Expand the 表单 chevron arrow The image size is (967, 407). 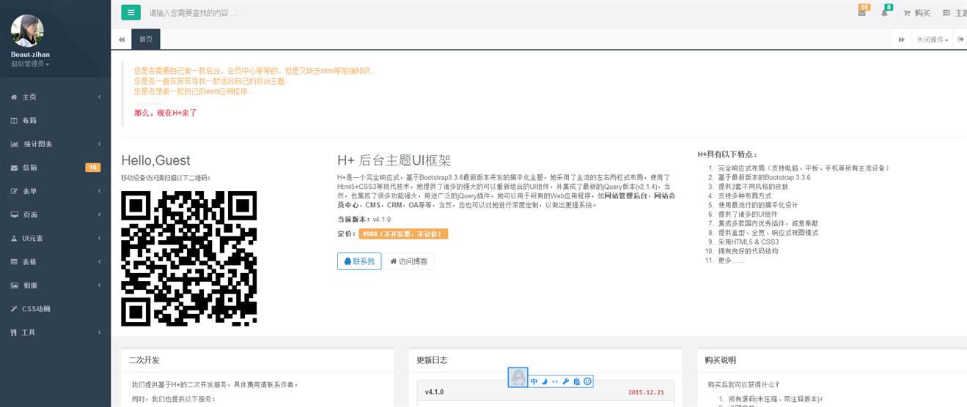99,191
